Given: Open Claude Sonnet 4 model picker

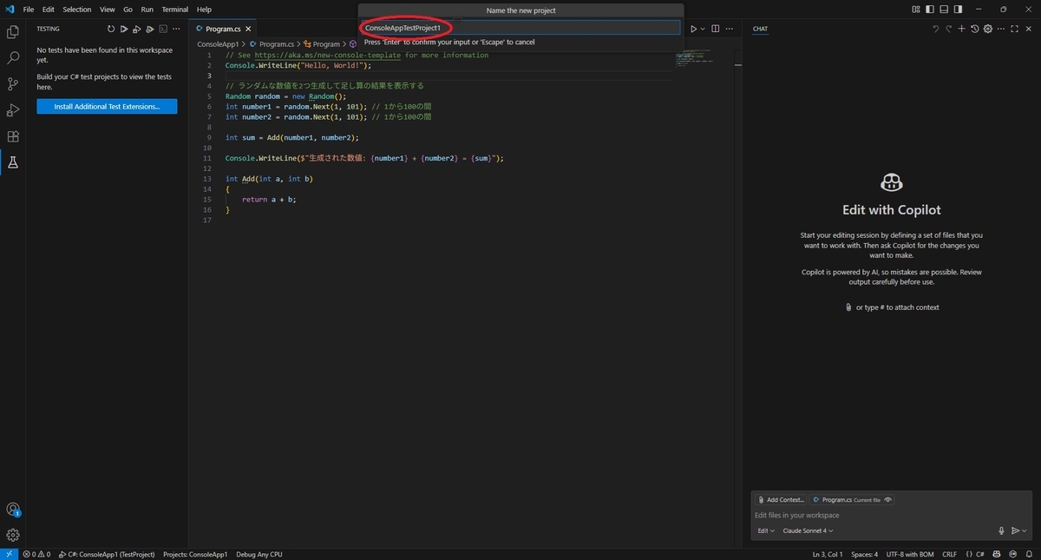Looking at the screenshot, I should coord(808,530).
